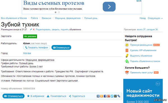Viewport: 168px width, 103px height.
Task: Click the red X close-ad icon
Action: pos(34,29)
